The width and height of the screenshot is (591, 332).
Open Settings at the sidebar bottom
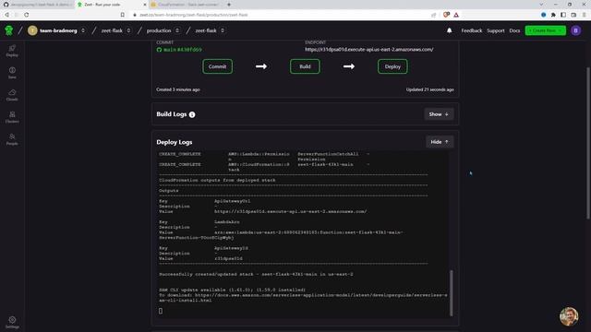click(12, 322)
